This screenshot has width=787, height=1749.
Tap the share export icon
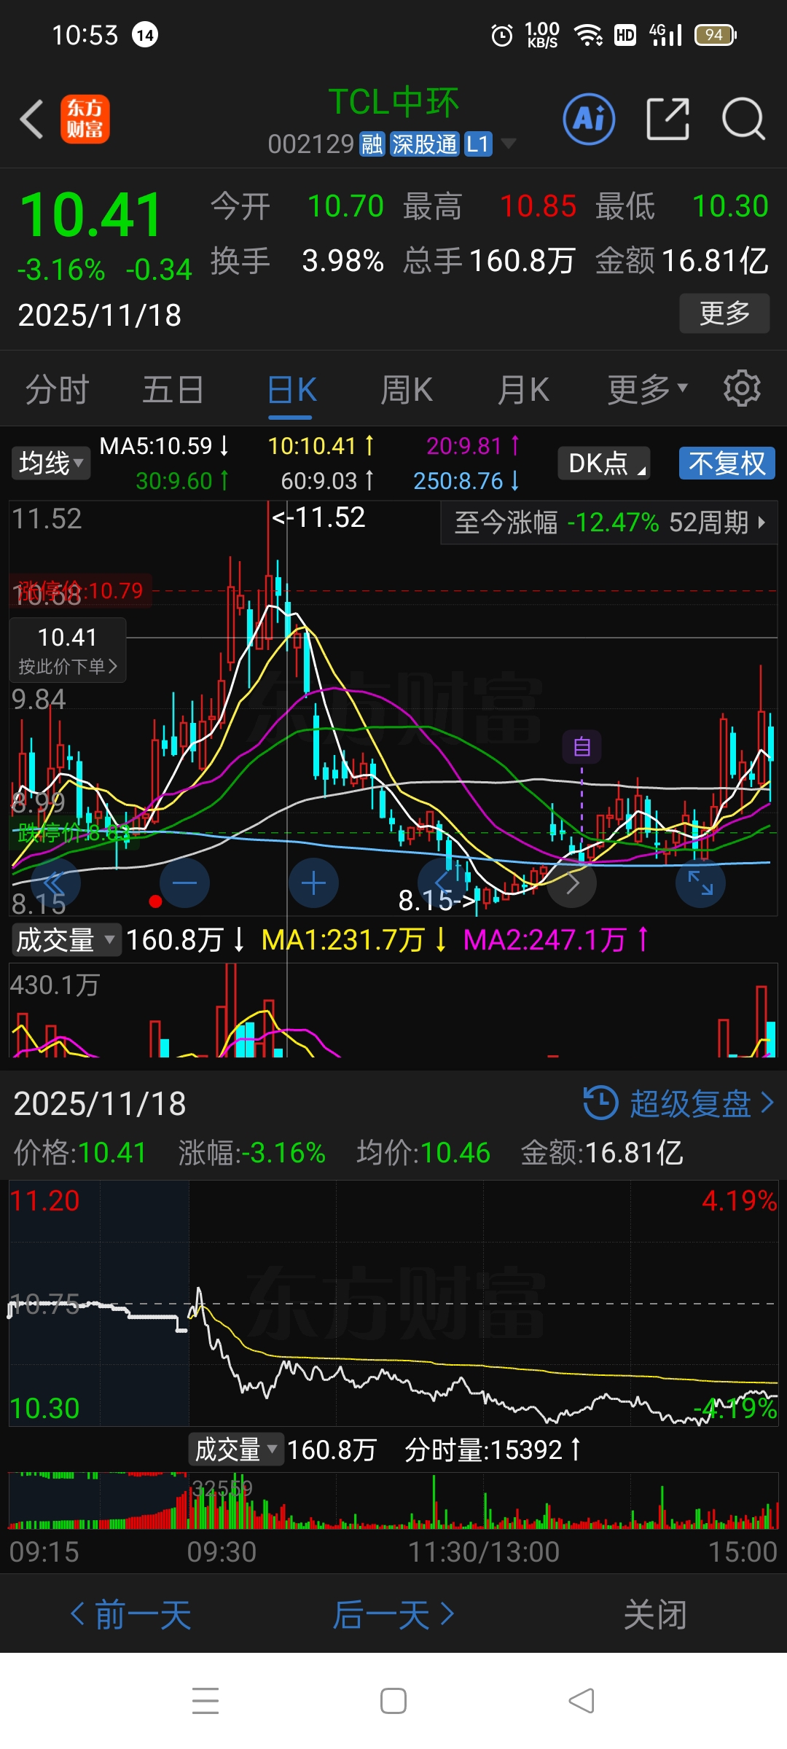click(667, 119)
